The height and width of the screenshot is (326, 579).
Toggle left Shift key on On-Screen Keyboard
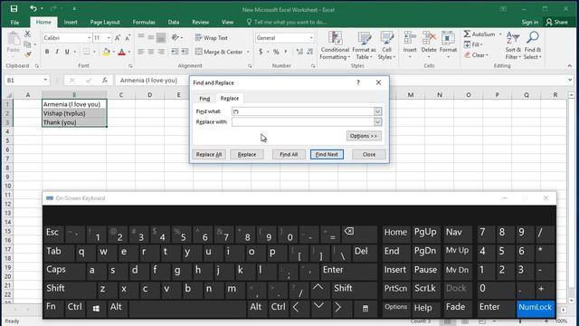(70, 289)
